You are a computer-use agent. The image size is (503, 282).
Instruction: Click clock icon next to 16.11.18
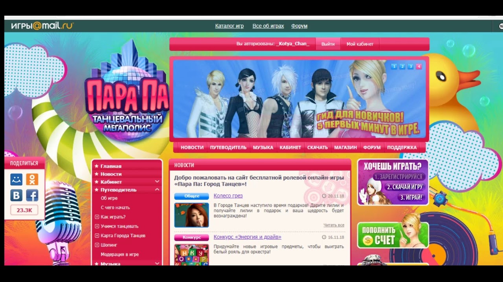click(x=324, y=237)
